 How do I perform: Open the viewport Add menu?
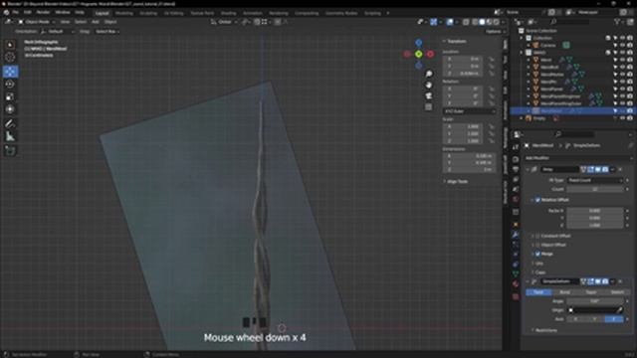pos(96,22)
